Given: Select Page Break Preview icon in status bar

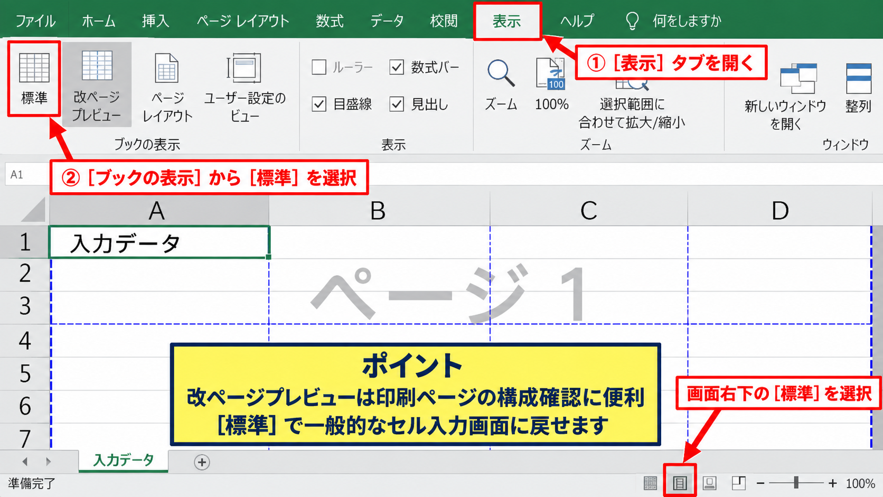Looking at the screenshot, I should pyautogui.click(x=739, y=483).
